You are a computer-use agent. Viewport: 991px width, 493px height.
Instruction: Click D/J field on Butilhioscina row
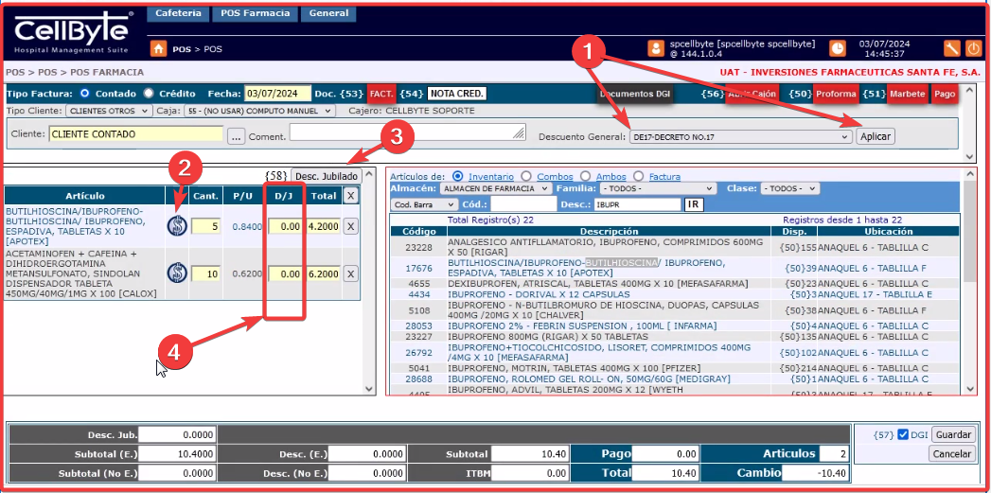[x=285, y=226]
